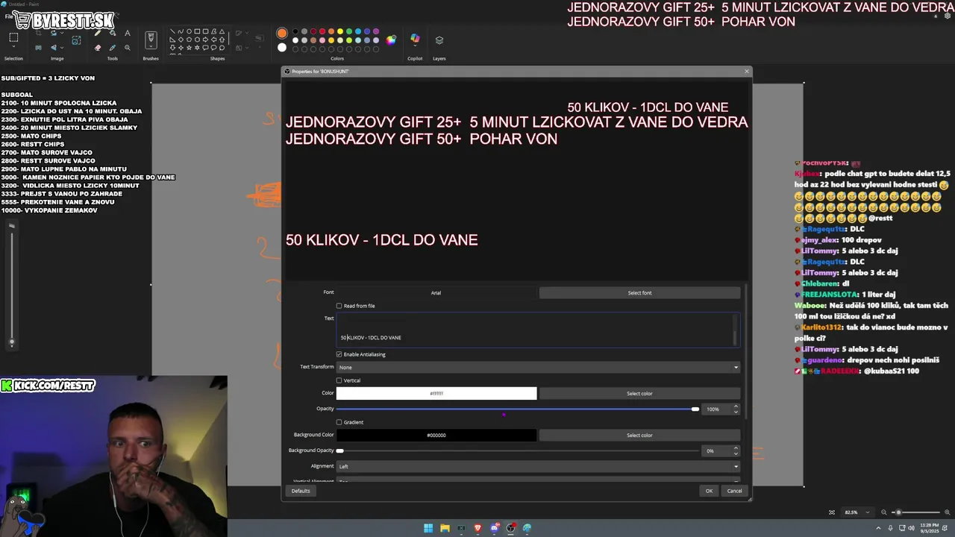Click Cancel in the Properties dialog
This screenshot has width=955, height=537.
(735, 491)
